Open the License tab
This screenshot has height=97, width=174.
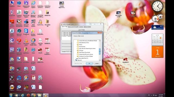point(81,27)
